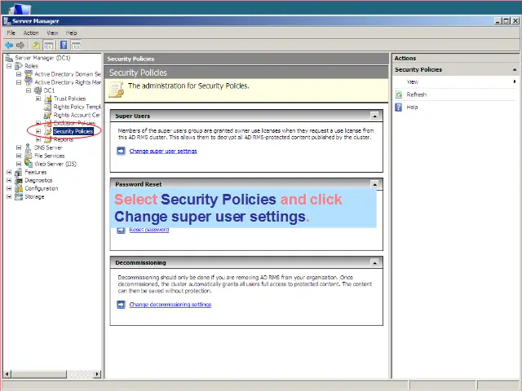Expand the Configuration node

9,188
